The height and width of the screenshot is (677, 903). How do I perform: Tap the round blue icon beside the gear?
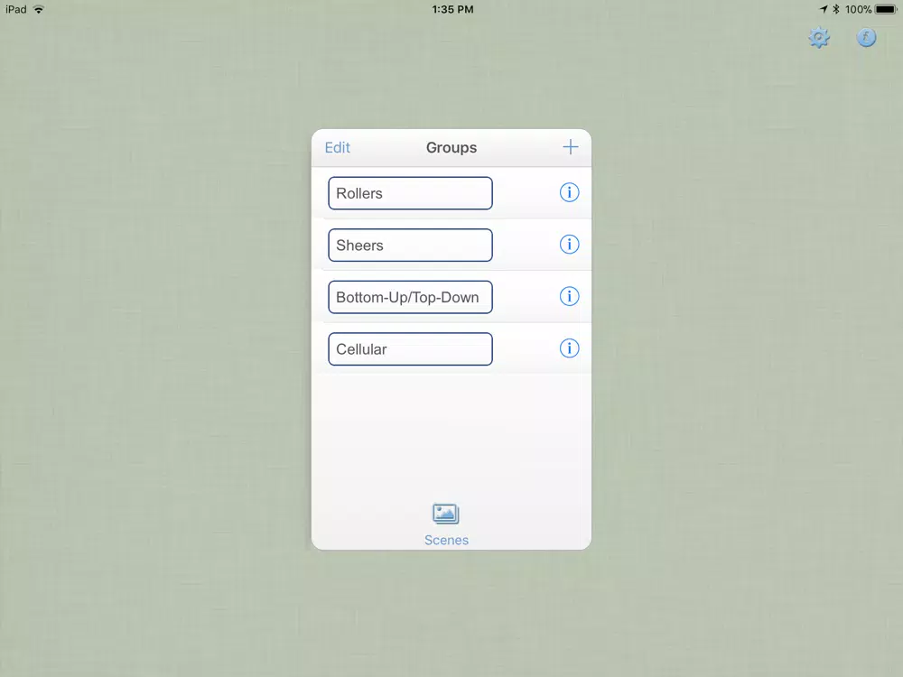866,38
